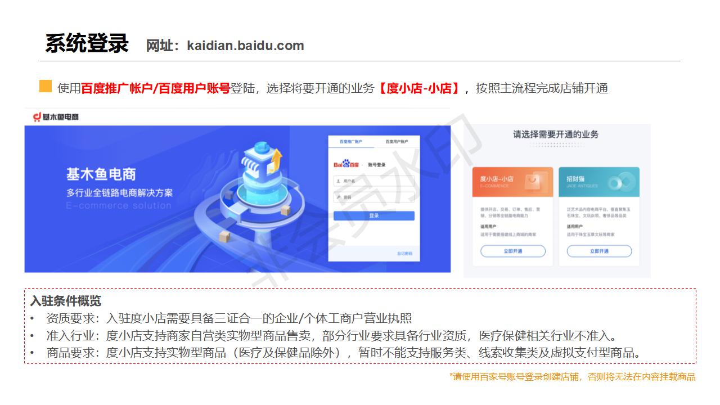
Task: Click 立即开通 under 度小店-小店
Action: click(513, 251)
